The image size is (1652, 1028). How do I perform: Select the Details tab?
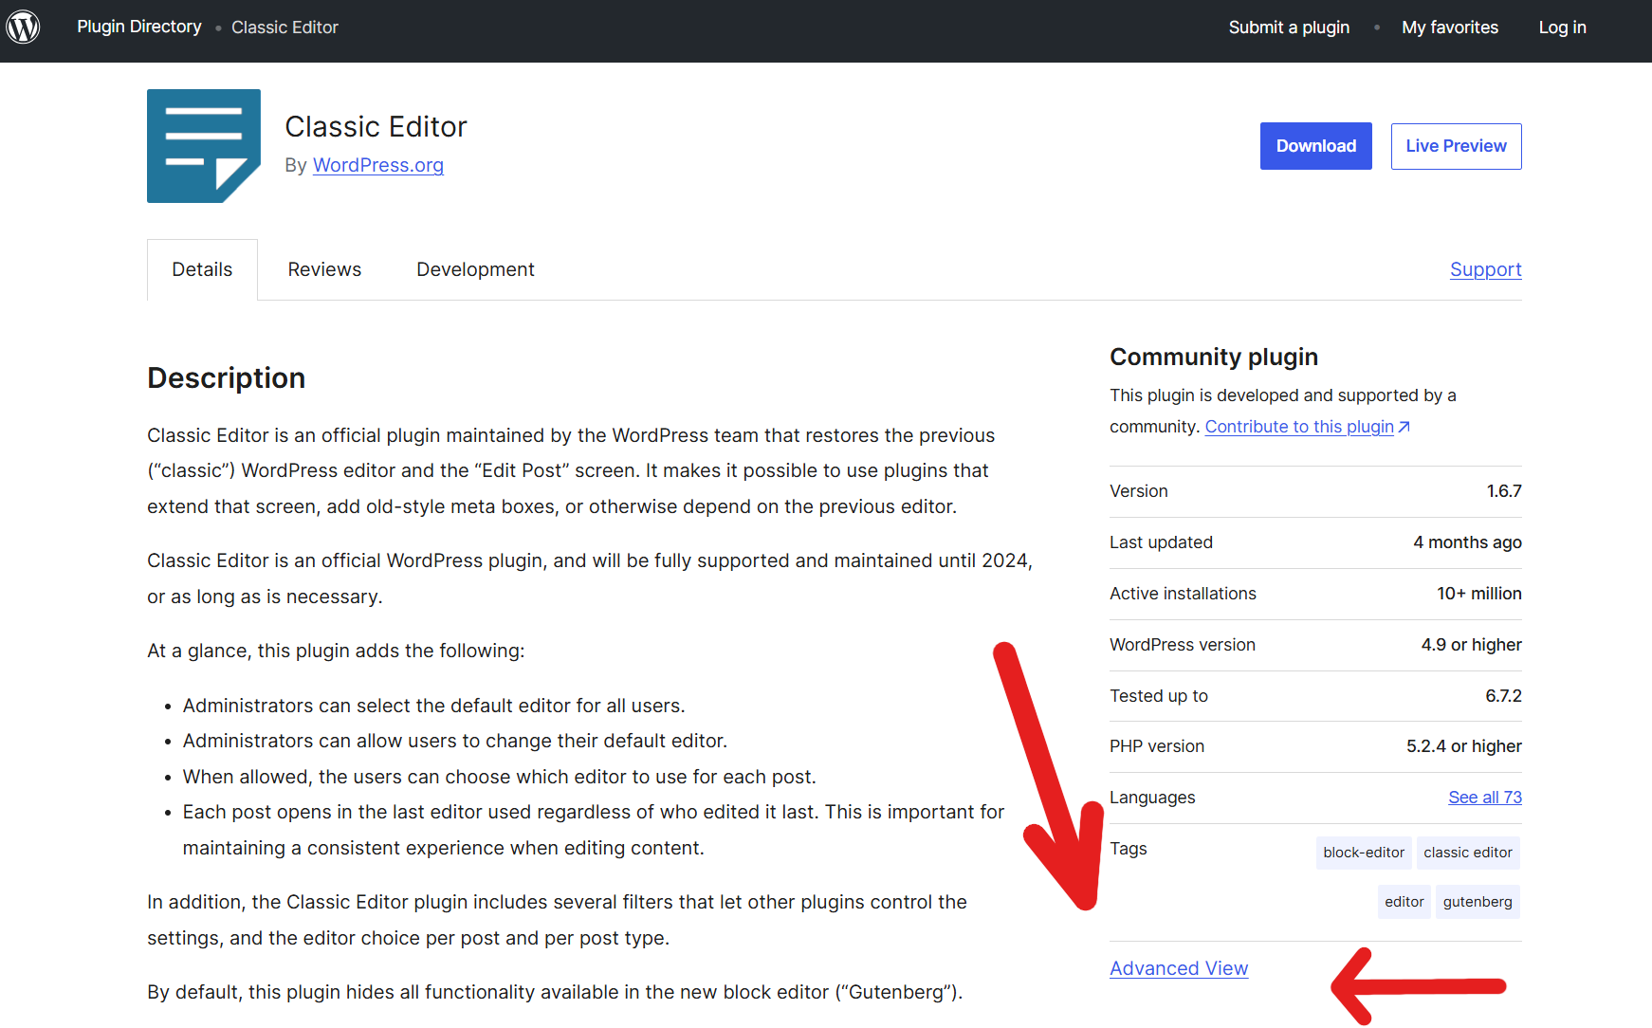(x=202, y=269)
